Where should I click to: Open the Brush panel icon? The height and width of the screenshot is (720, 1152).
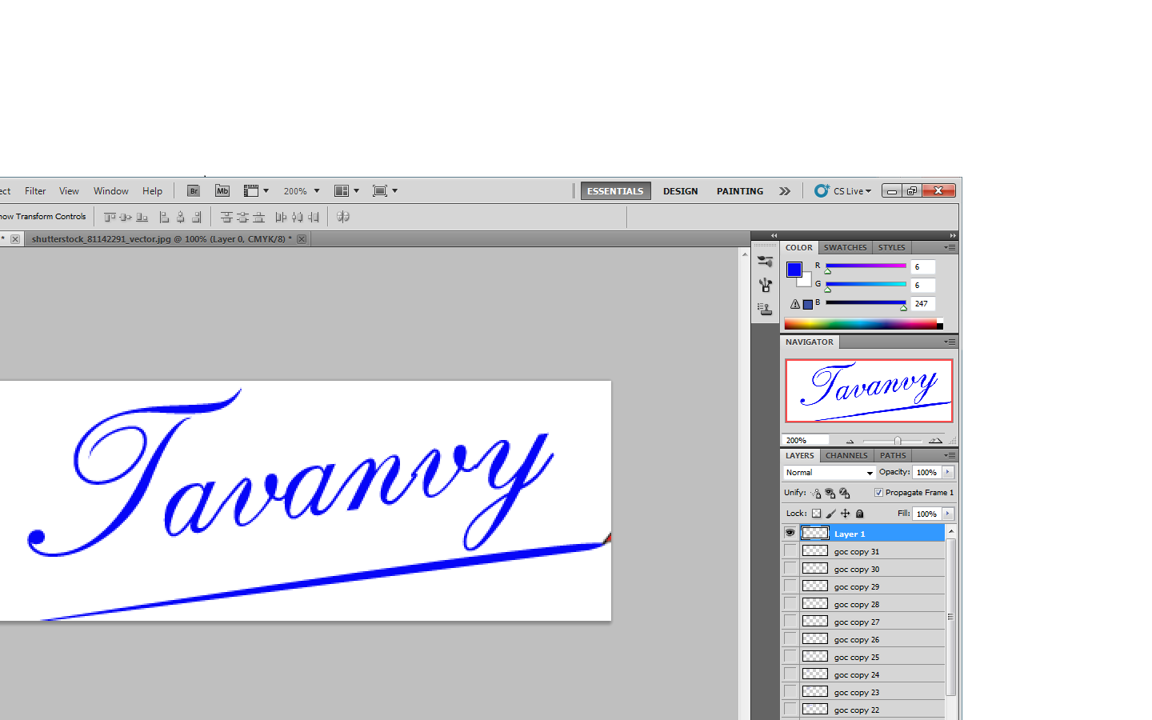point(766,285)
